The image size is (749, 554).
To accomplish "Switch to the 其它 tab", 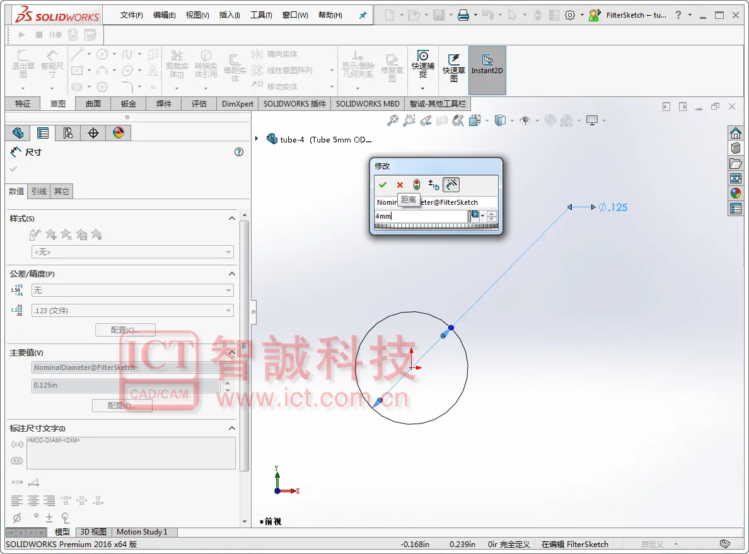I will point(62,191).
